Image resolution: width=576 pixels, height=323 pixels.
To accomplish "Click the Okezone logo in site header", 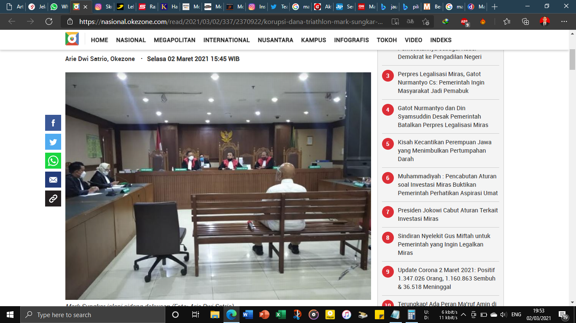I will (72, 39).
